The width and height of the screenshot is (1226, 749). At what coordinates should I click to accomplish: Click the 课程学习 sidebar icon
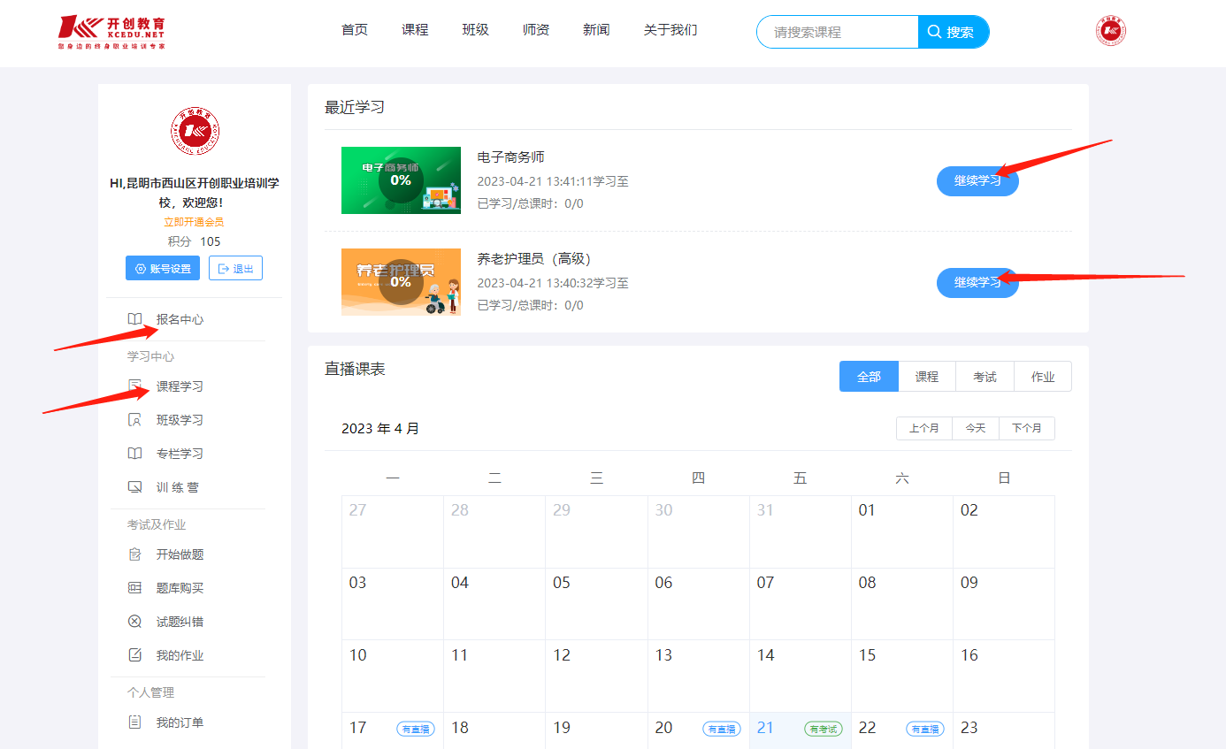coord(134,386)
